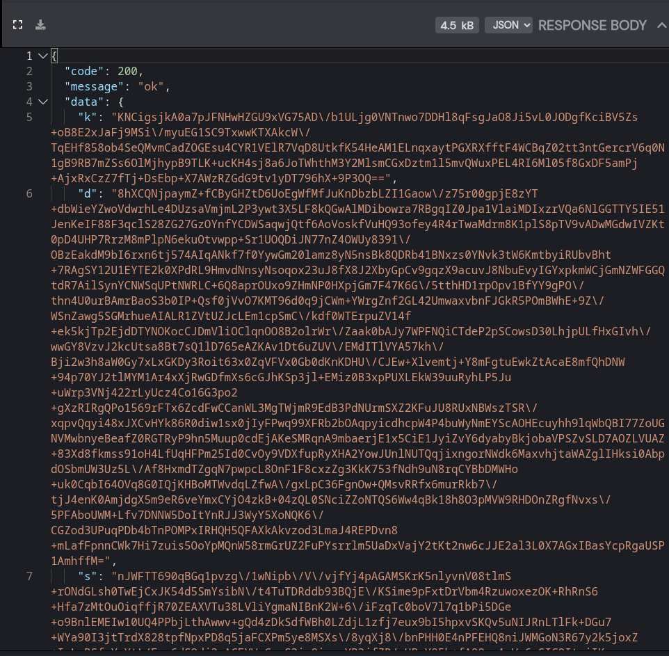
Task: Click the "code" key text
Action: (x=84, y=71)
